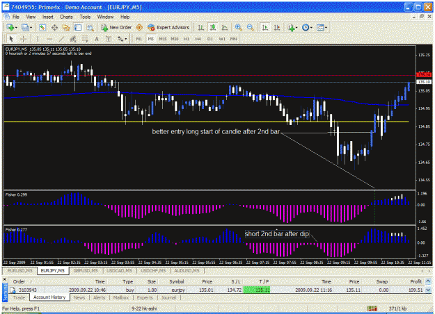Expand the Periods dropdown arrow

pos(311,28)
